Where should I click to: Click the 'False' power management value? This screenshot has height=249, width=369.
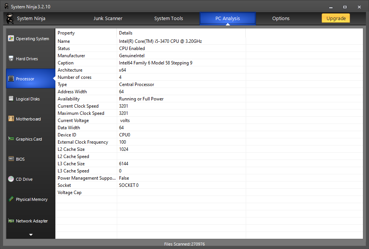pos(124,178)
